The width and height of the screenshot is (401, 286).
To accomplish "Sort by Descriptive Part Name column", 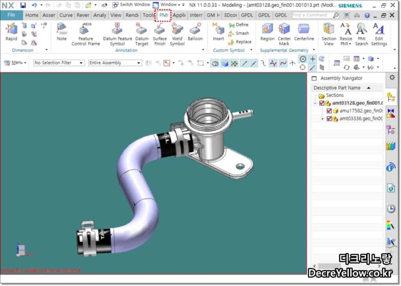I will coord(347,88).
